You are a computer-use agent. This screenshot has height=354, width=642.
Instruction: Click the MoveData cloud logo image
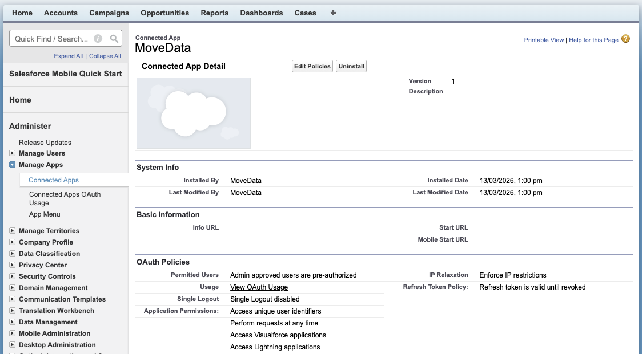pos(193,113)
